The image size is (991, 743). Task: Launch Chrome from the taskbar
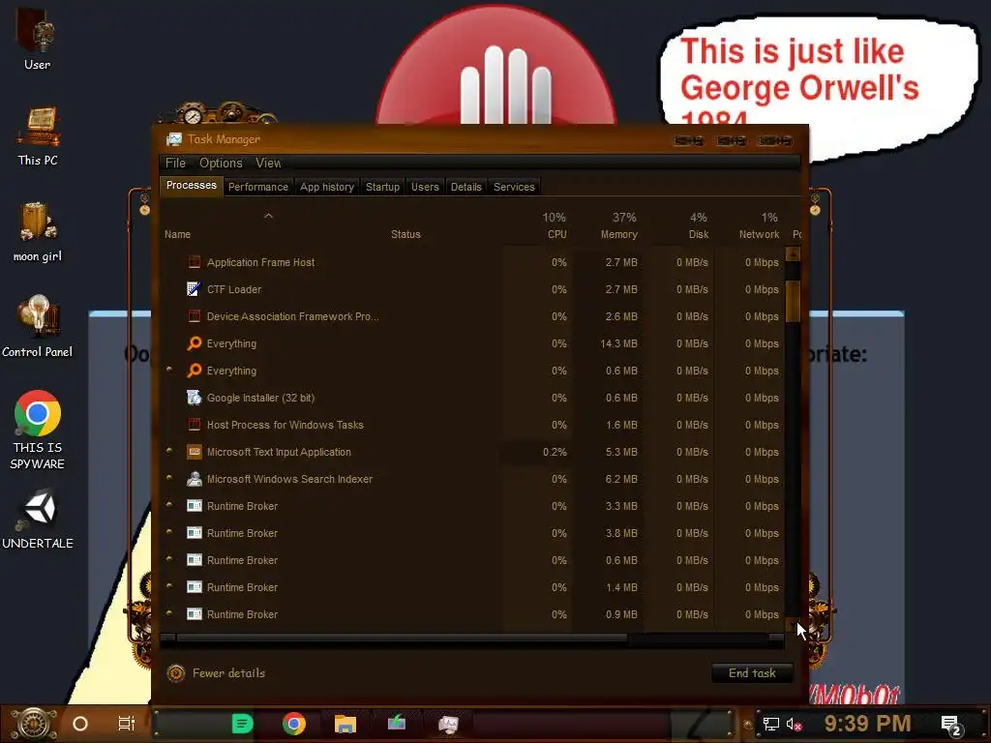pyautogui.click(x=294, y=724)
